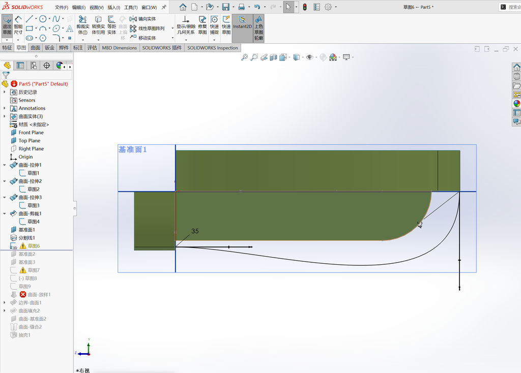This screenshot has width=521, height=373.
Task: Open the 工具(T) menu
Action: [131, 7]
